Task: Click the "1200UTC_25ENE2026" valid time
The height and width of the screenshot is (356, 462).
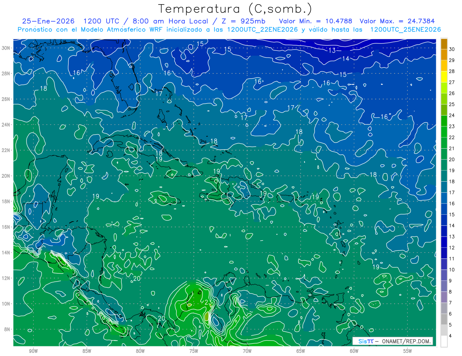Action: 405,30
